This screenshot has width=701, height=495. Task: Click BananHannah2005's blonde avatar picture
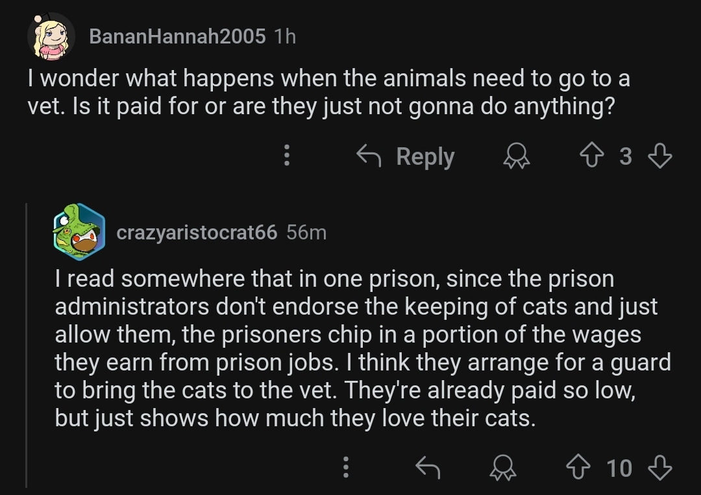tap(52, 37)
